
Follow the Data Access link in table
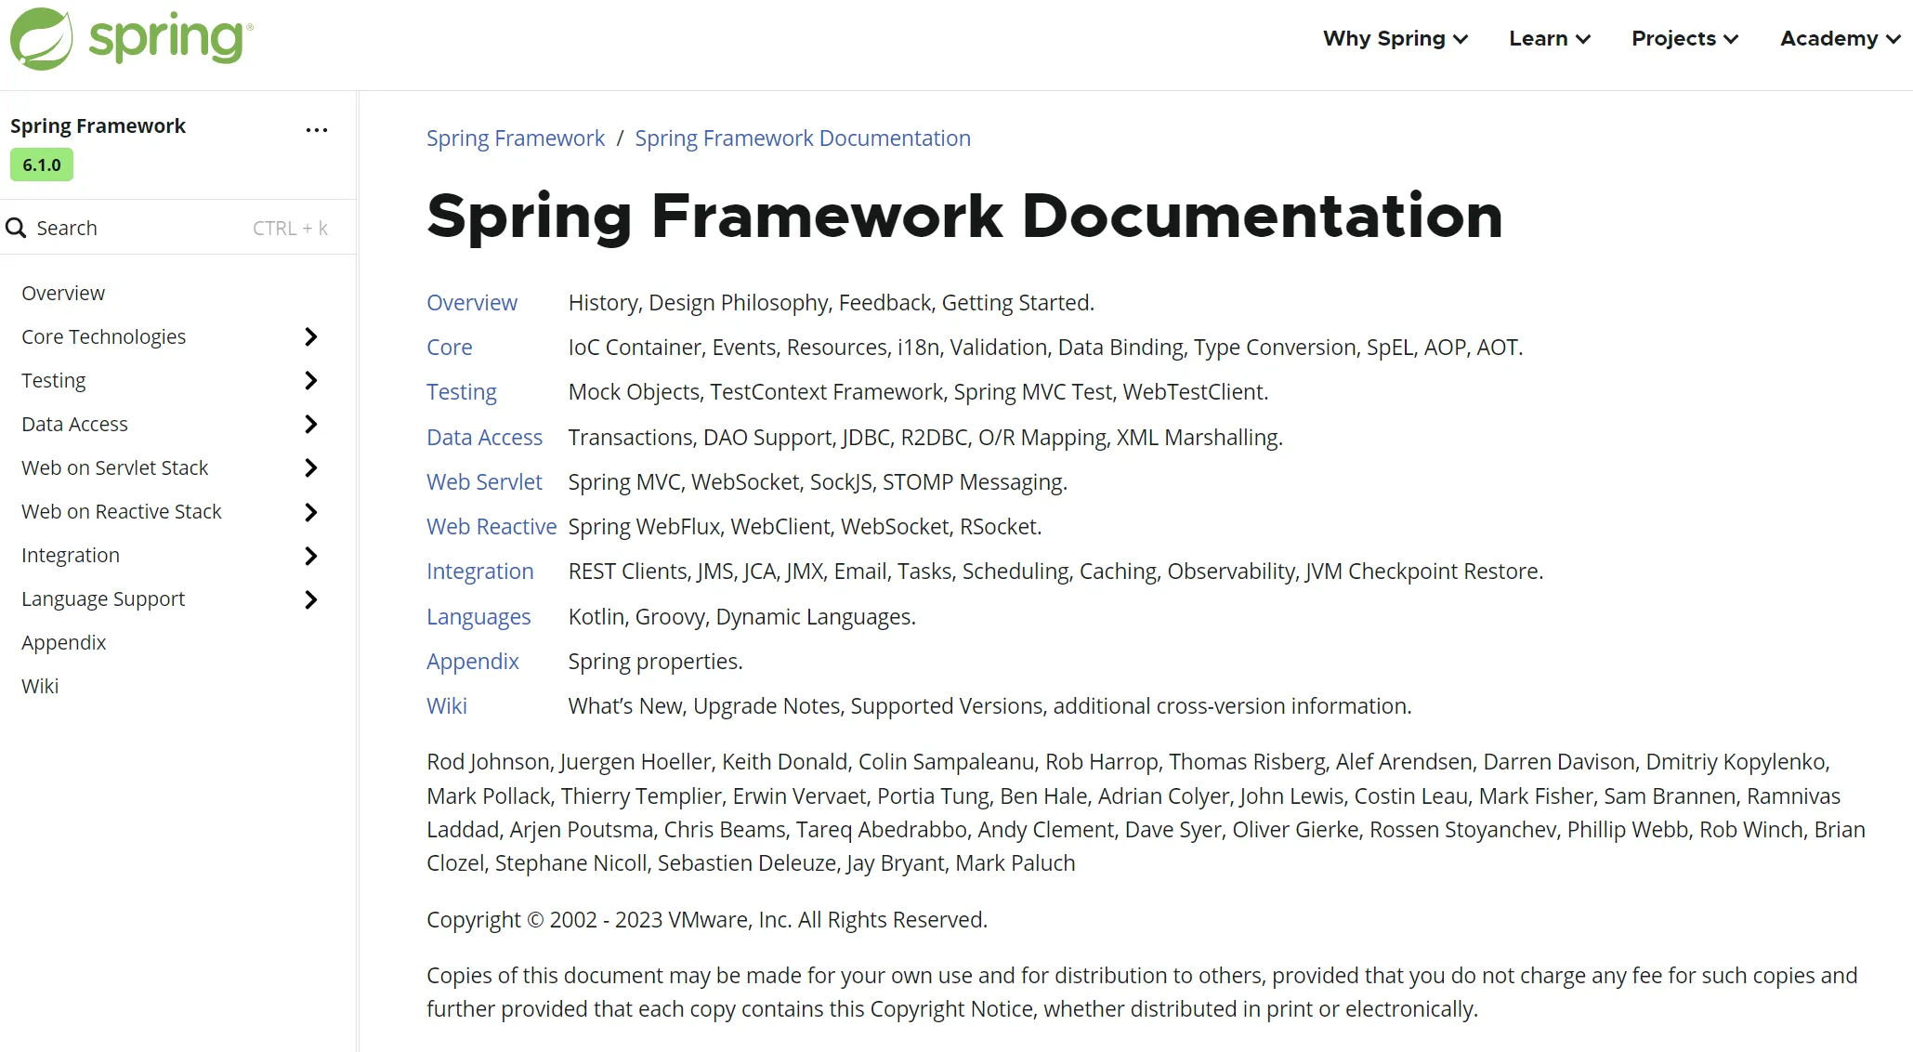pos(484,437)
